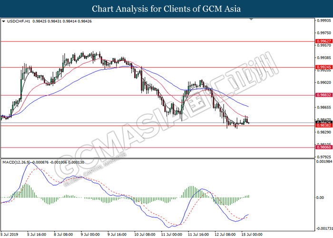Click the 0.97925 price axis label
Screen dimensions: 333x238
[324, 157]
